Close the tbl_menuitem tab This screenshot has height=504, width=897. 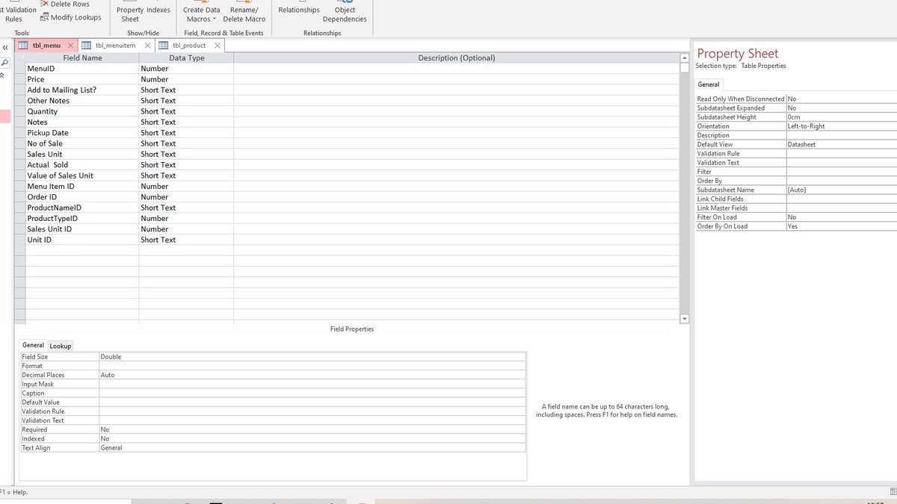click(147, 46)
